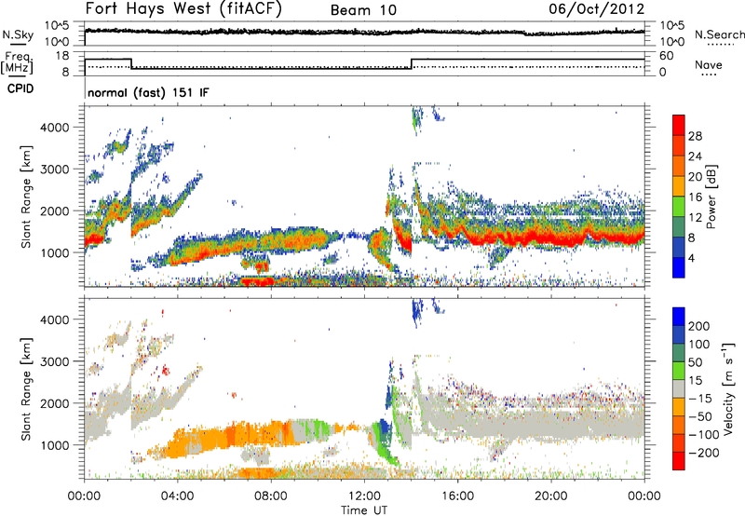Click the "normal (fast) 151 IF" text
The image size is (745, 516).
[x=148, y=92]
